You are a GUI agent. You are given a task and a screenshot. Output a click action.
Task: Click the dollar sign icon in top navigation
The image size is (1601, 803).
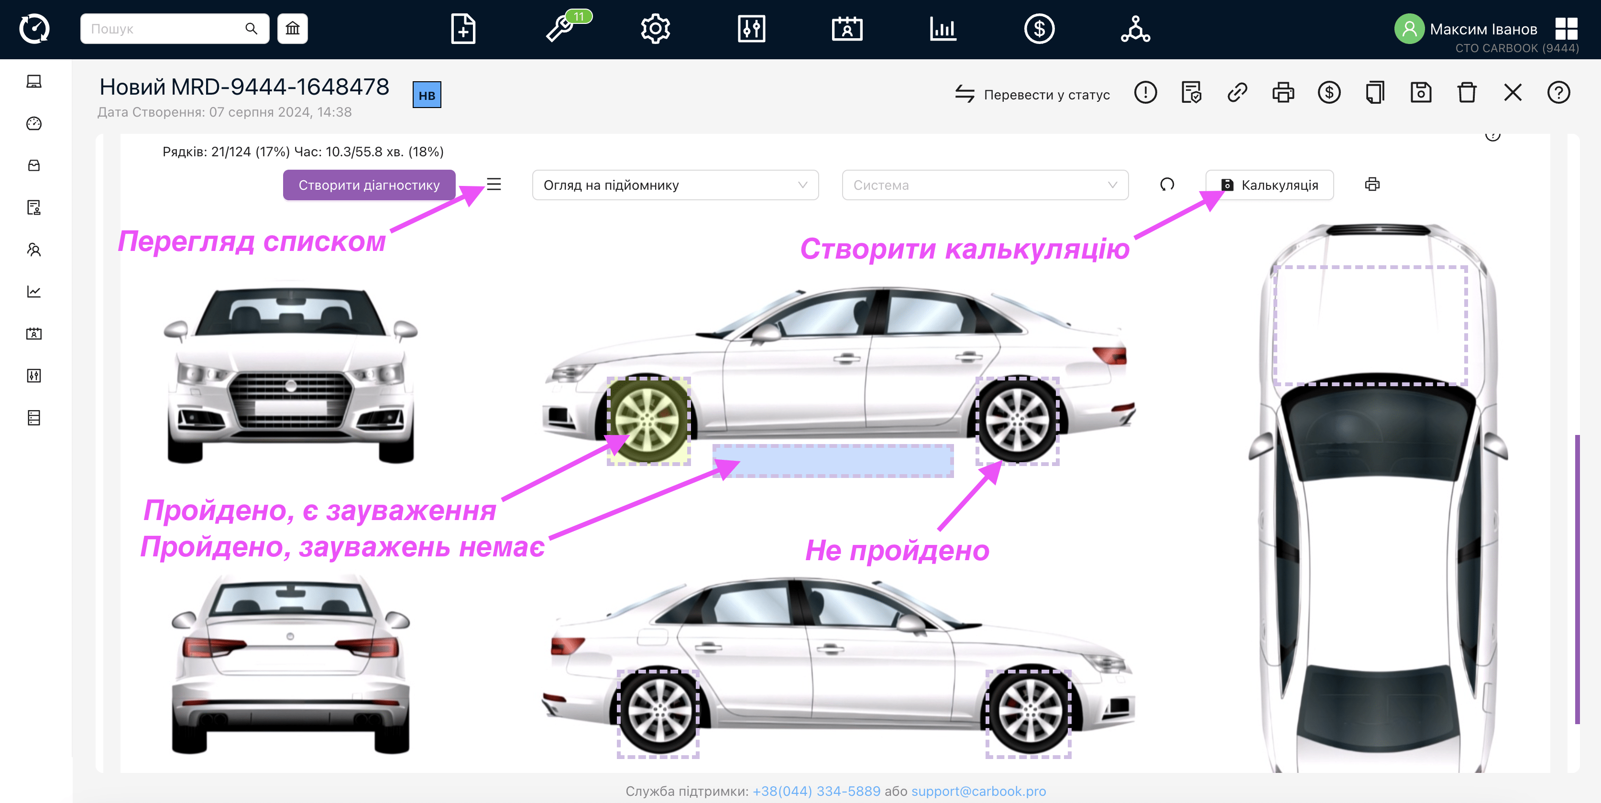[1039, 29]
